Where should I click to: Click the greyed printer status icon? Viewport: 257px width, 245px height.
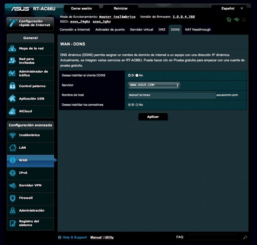coord(244,19)
